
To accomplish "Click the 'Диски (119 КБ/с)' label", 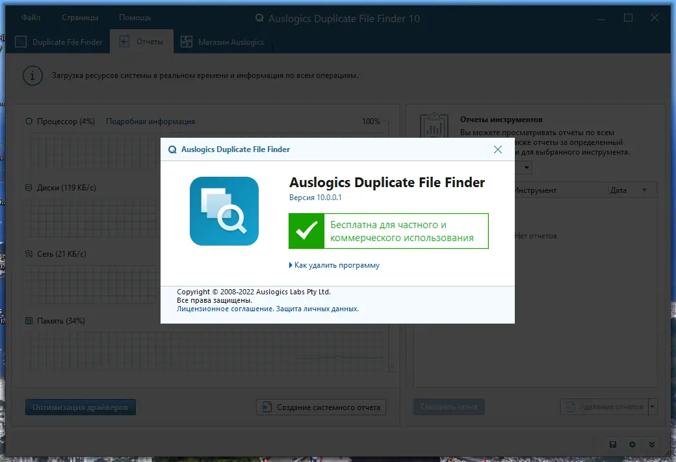I will click(66, 188).
